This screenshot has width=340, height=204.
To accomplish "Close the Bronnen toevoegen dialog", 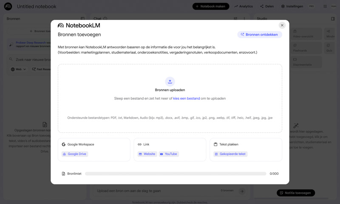I will pyautogui.click(x=282, y=25).
